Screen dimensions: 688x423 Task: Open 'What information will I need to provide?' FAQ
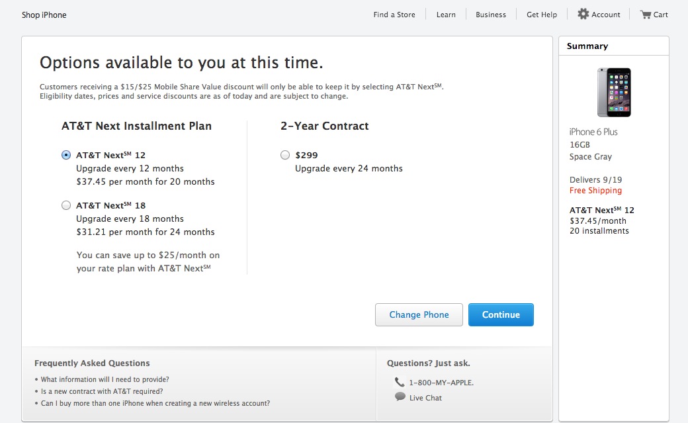[105, 379]
